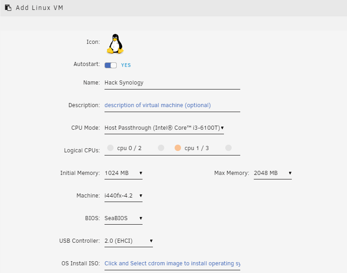Select the cpu 0 checkbox
Image resolution: width=347 pixels, height=273 pixels.
pyautogui.click(x=110, y=148)
